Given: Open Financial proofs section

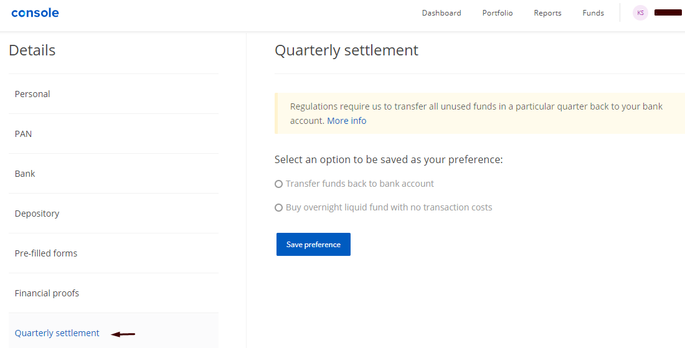Looking at the screenshot, I should (x=113, y=293).
